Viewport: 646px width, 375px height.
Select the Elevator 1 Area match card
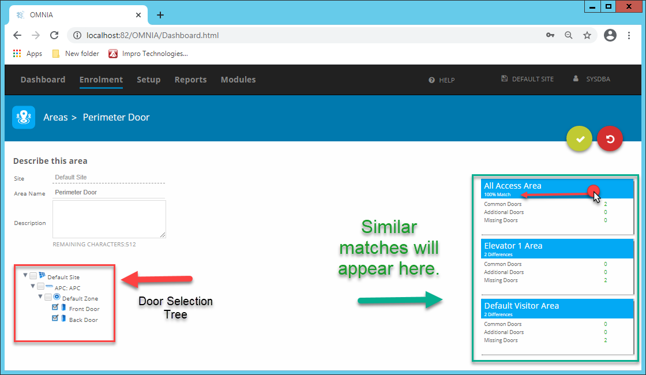557,267
